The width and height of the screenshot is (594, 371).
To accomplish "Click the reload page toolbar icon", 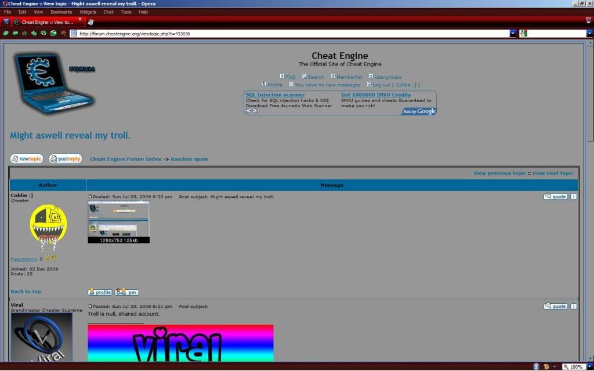I will pyautogui.click(x=44, y=34).
